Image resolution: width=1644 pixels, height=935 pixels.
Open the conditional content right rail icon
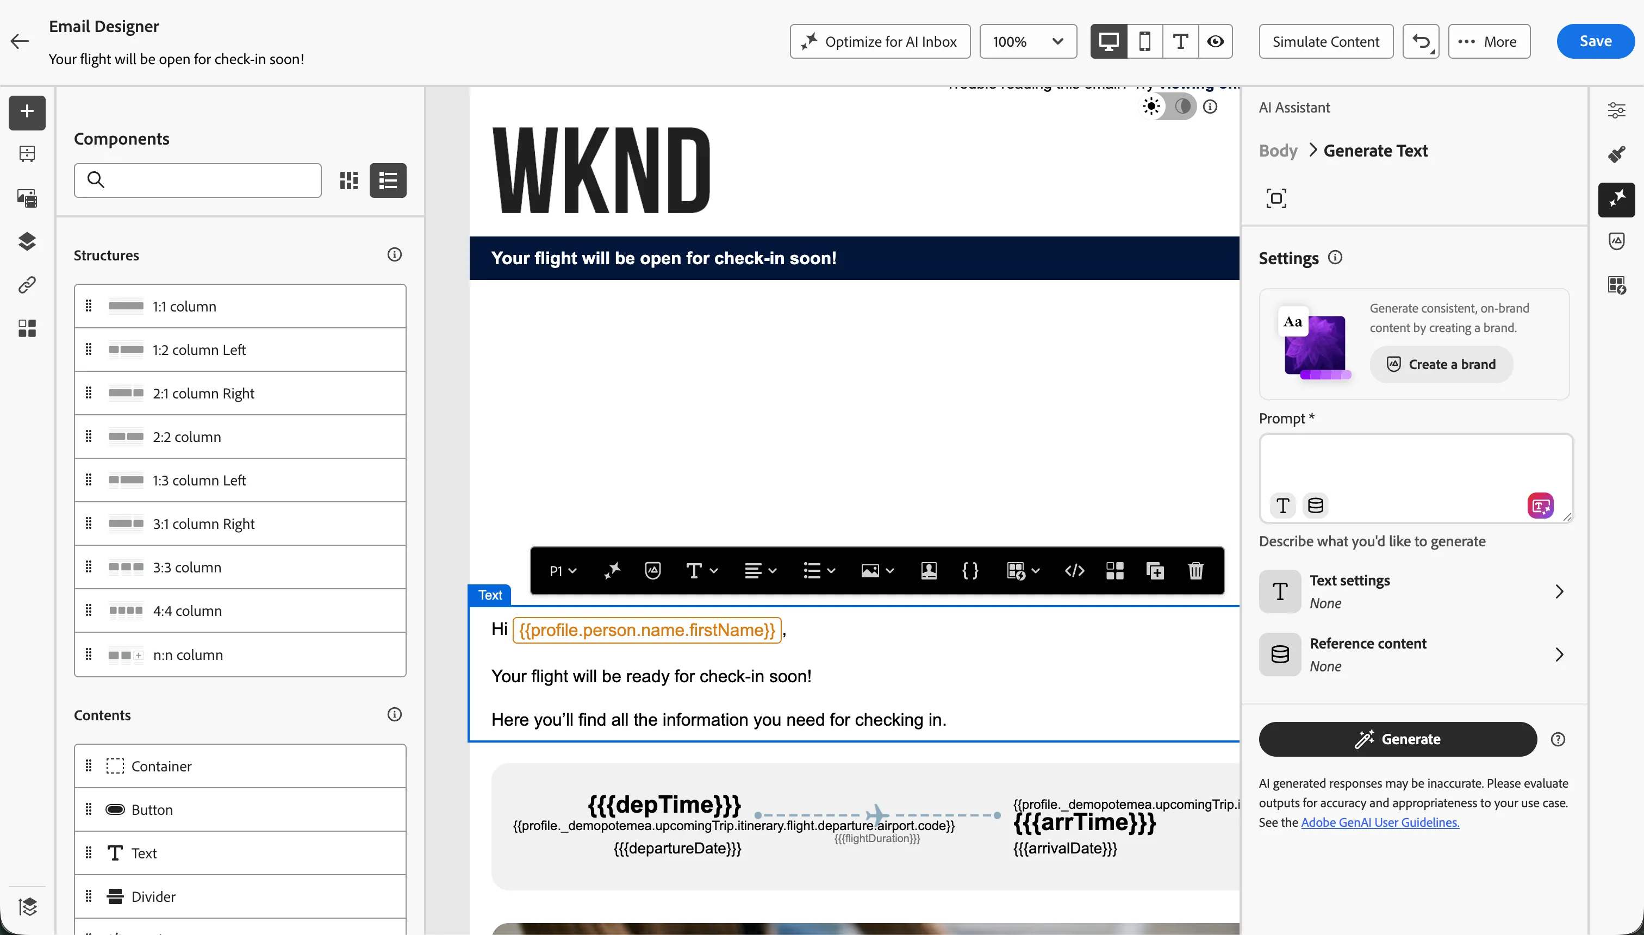pos(1616,285)
